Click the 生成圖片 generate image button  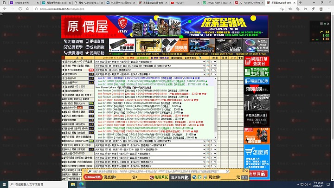pos(257,72)
